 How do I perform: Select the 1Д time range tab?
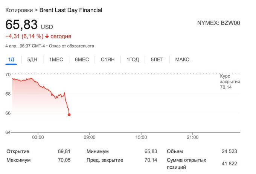click(x=11, y=60)
